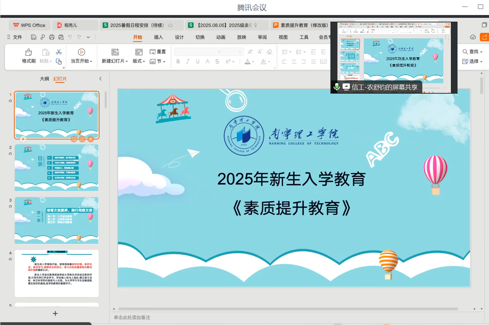Screen dimensions: 489x325
Task: Start slideshow from current slide play icon
Action: pyautogui.click(x=81, y=52)
